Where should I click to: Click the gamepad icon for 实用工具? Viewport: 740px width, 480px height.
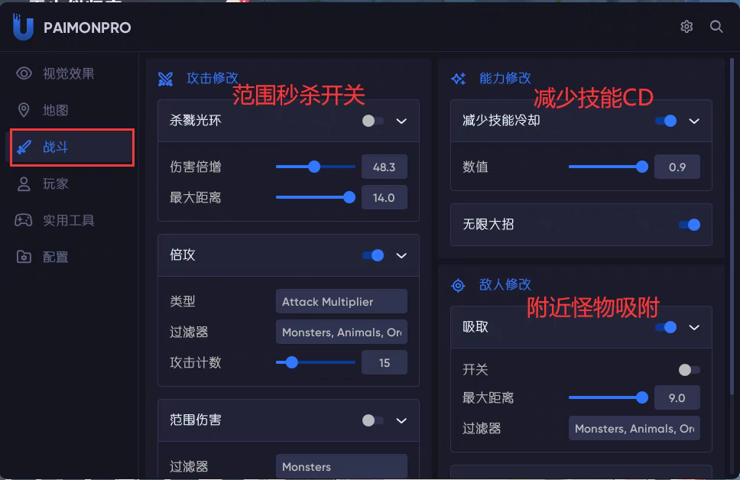pos(24,220)
